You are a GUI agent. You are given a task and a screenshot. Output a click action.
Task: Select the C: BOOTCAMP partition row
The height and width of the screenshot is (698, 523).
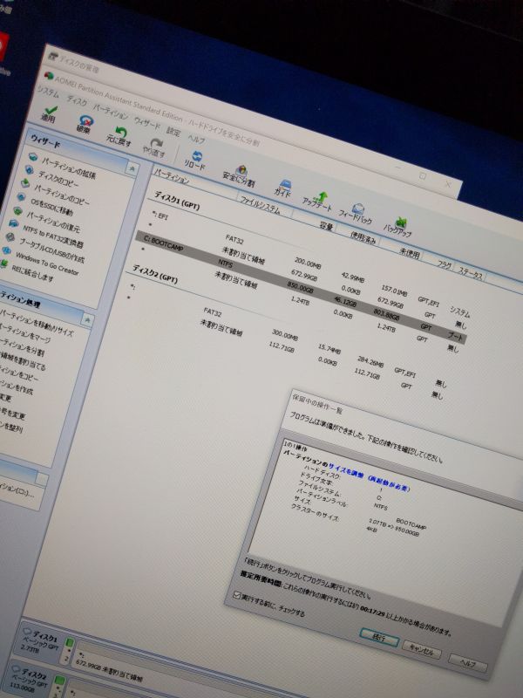(301, 287)
